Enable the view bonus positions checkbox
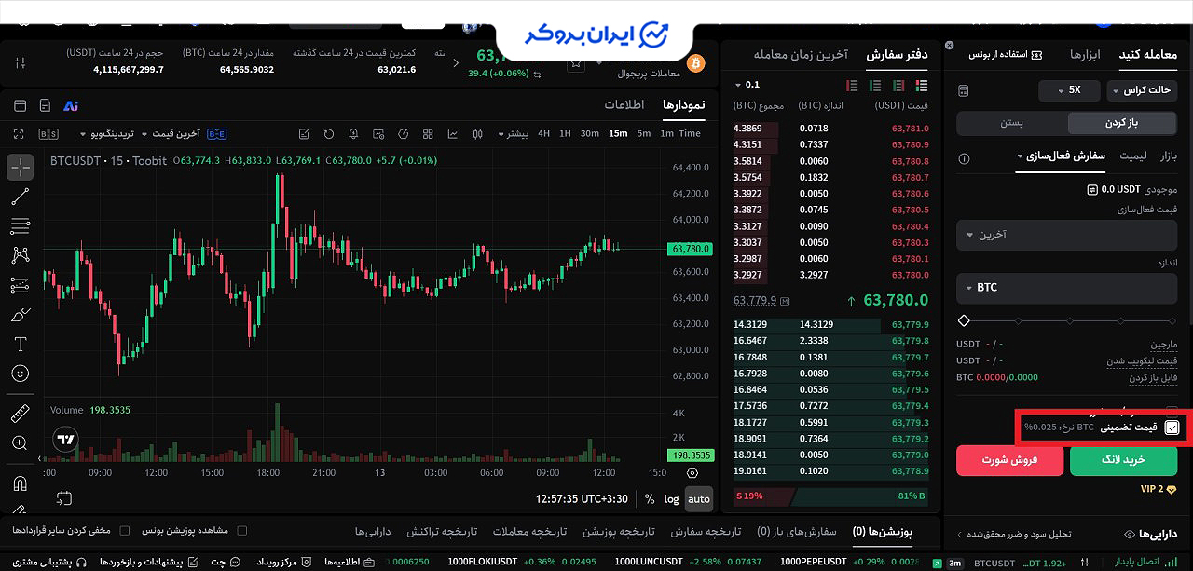This screenshot has width=1193, height=571. point(241,531)
